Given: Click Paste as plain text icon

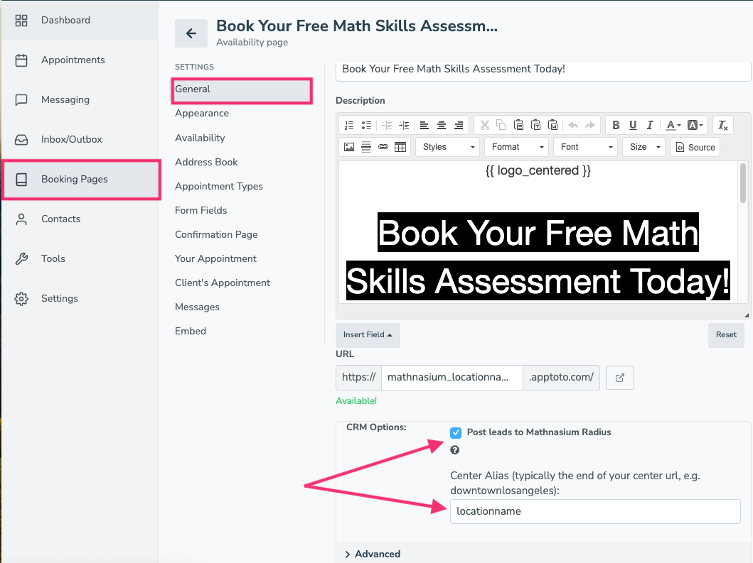Looking at the screenshot, I should point(535,125).
